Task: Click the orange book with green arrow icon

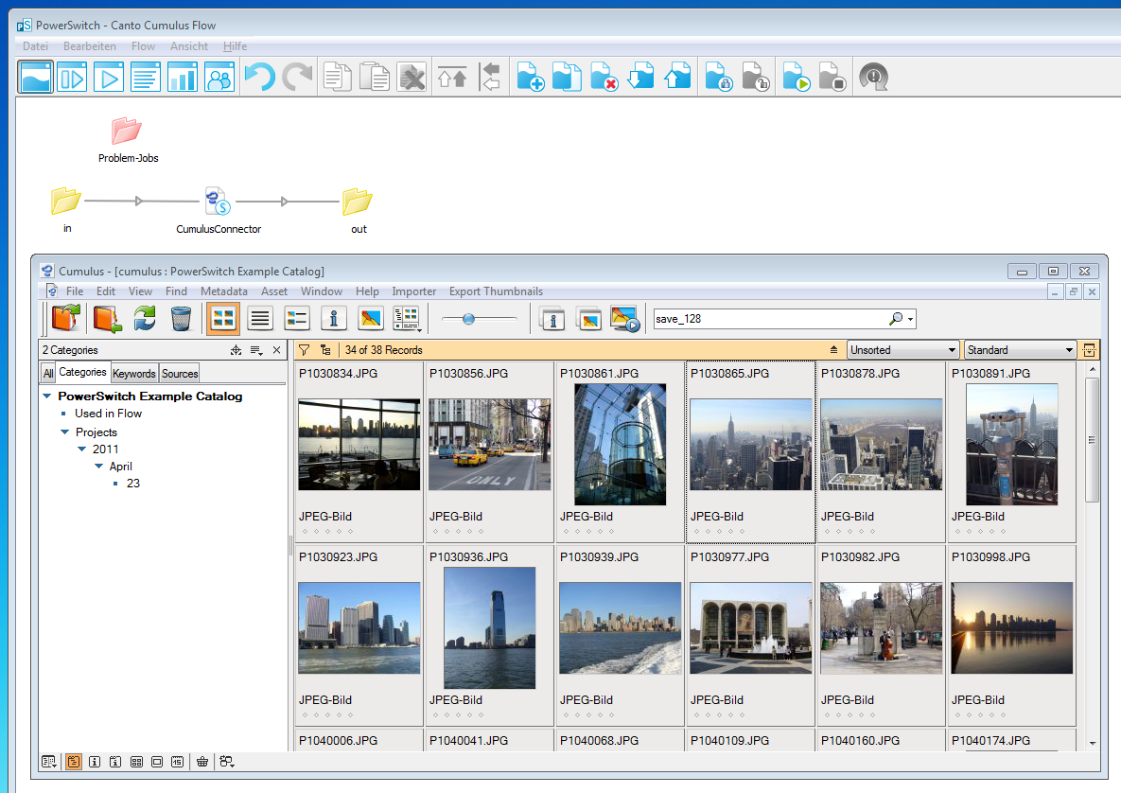Action: 107,318
